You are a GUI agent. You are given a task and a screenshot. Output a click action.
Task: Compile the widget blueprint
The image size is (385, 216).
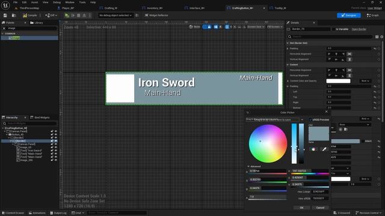[x=30, y=16]
